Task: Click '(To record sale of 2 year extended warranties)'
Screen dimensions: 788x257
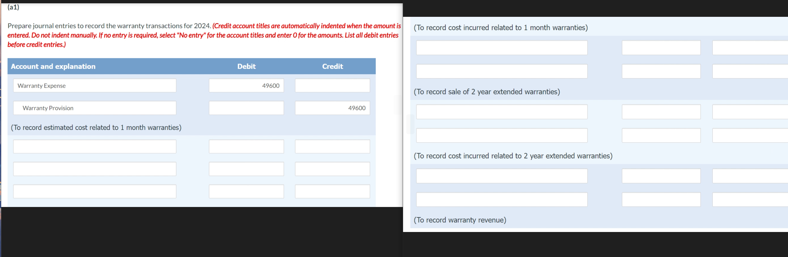Action: tap(487, 92)
